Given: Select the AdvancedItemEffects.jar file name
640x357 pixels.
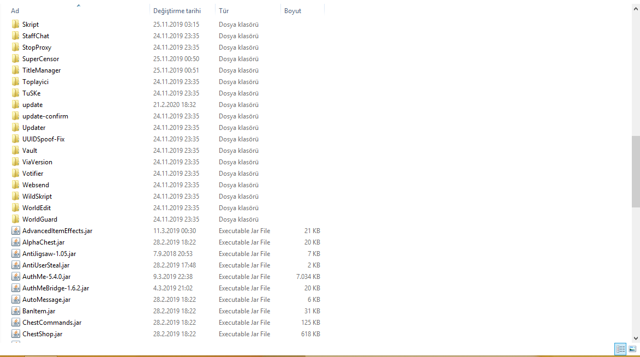Looking at the screenshot, I should pos(57,231).
